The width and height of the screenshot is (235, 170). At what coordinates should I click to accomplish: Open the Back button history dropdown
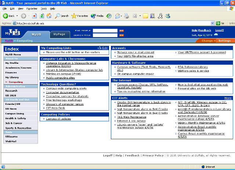coord(17,16)
